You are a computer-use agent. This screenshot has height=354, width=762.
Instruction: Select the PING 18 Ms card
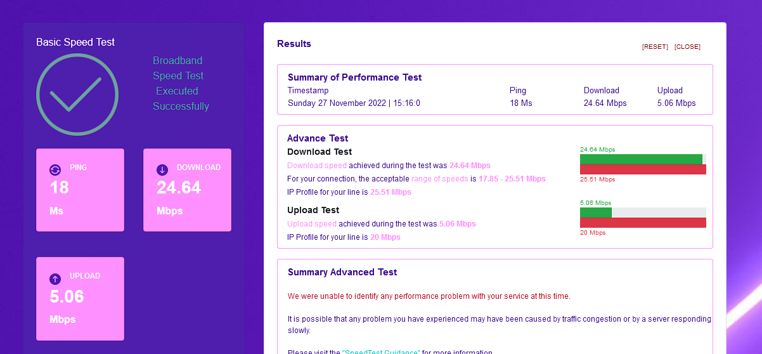click(80, 190)
